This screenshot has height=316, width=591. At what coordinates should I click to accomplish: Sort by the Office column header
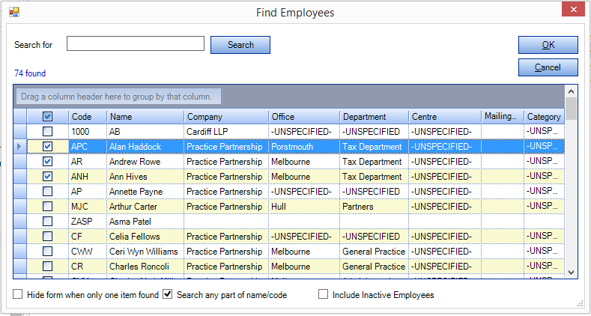click(304, 117)
